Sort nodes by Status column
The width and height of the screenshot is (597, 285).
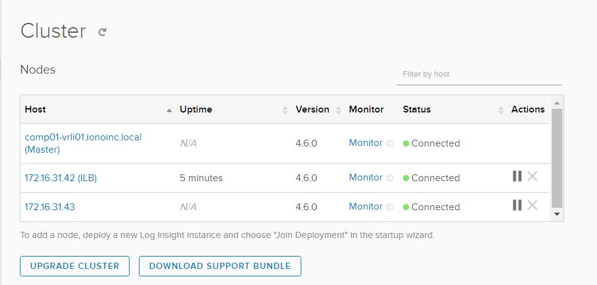tap(500, 110)
